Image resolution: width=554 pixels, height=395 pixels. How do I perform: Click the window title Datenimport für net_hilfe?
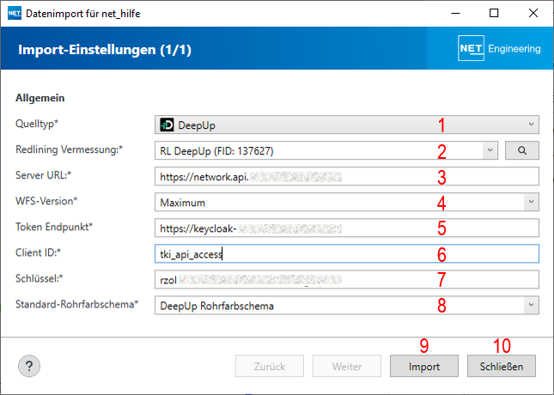(83, 14)
